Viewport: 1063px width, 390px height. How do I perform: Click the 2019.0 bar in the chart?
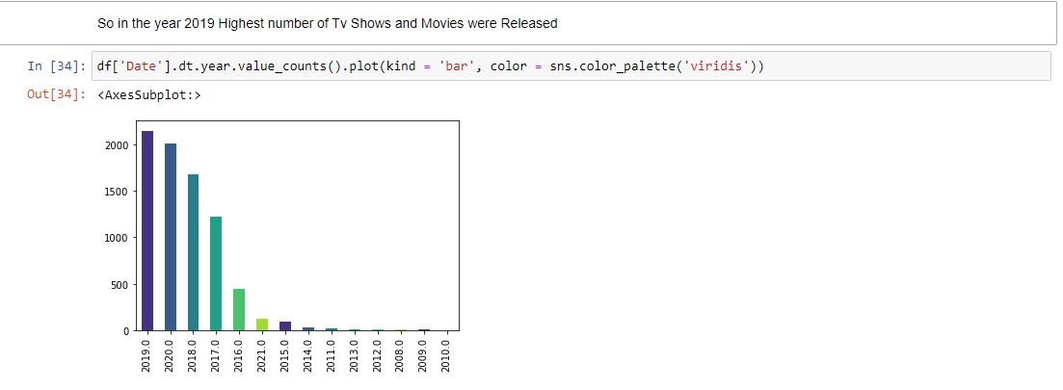(x=147, y=231)
